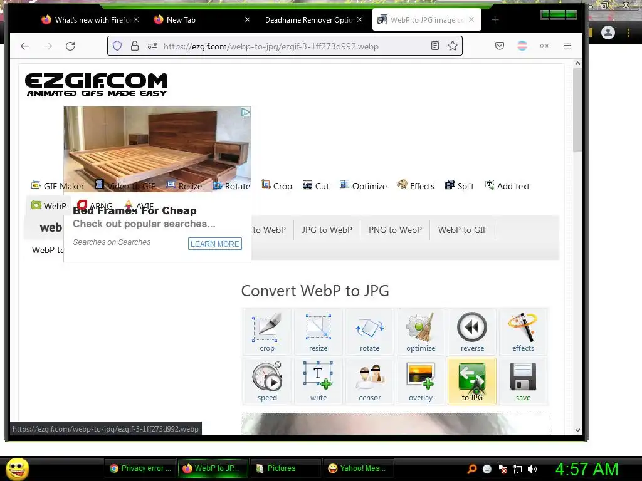Open the search magnifier icon in the system tray

pos(472,468)
